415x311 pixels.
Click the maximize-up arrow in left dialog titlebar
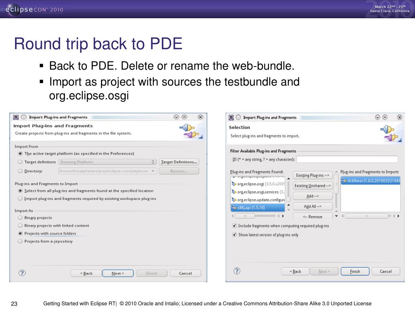[x=185, y=117]
